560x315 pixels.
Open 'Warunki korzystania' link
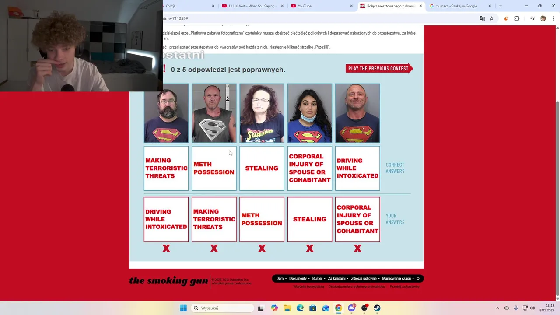(308, 287)
